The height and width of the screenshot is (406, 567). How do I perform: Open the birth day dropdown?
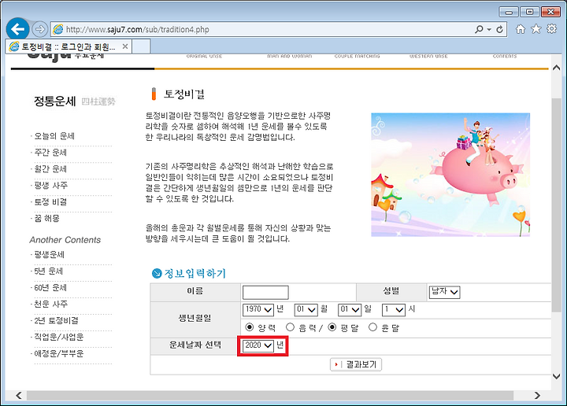tap(350, 309)
